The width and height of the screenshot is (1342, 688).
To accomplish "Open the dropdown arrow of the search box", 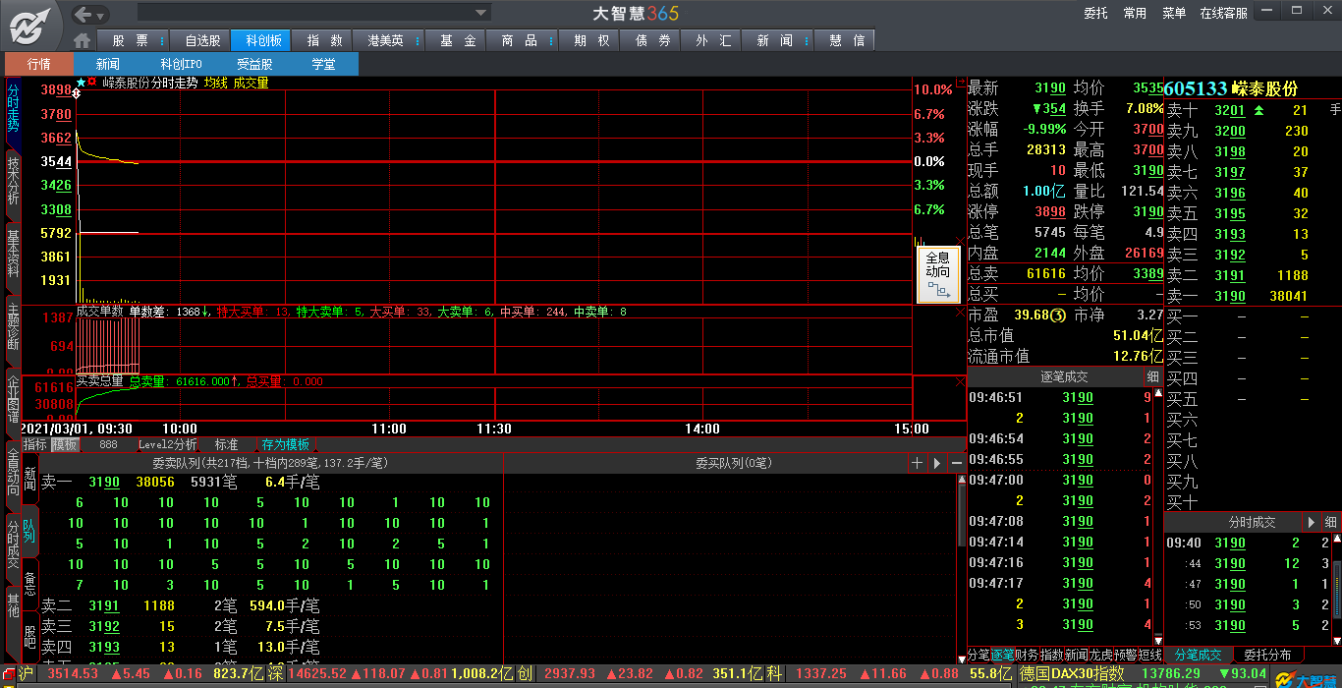I will [x=481, y=13].
